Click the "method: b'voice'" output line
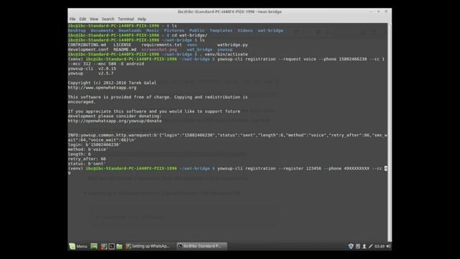460x259 pixels. click(x=88, y=150)
